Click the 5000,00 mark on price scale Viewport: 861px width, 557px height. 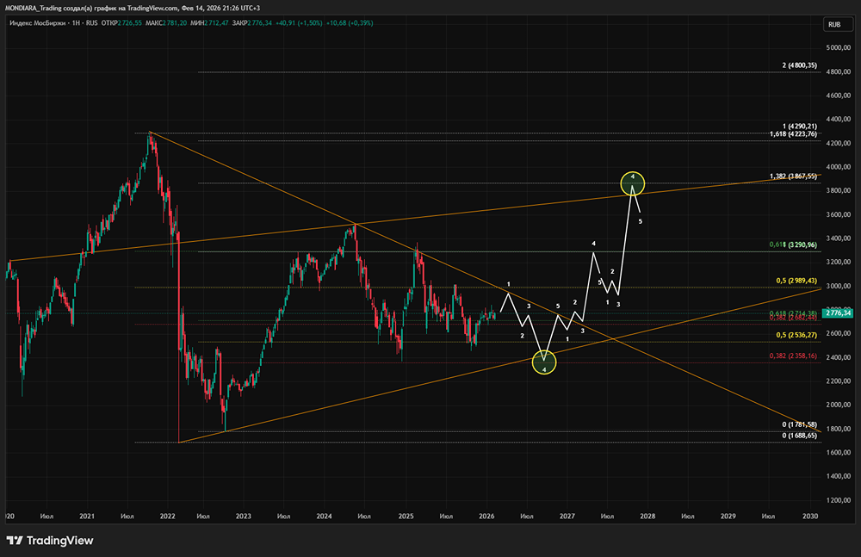[839, 48]
